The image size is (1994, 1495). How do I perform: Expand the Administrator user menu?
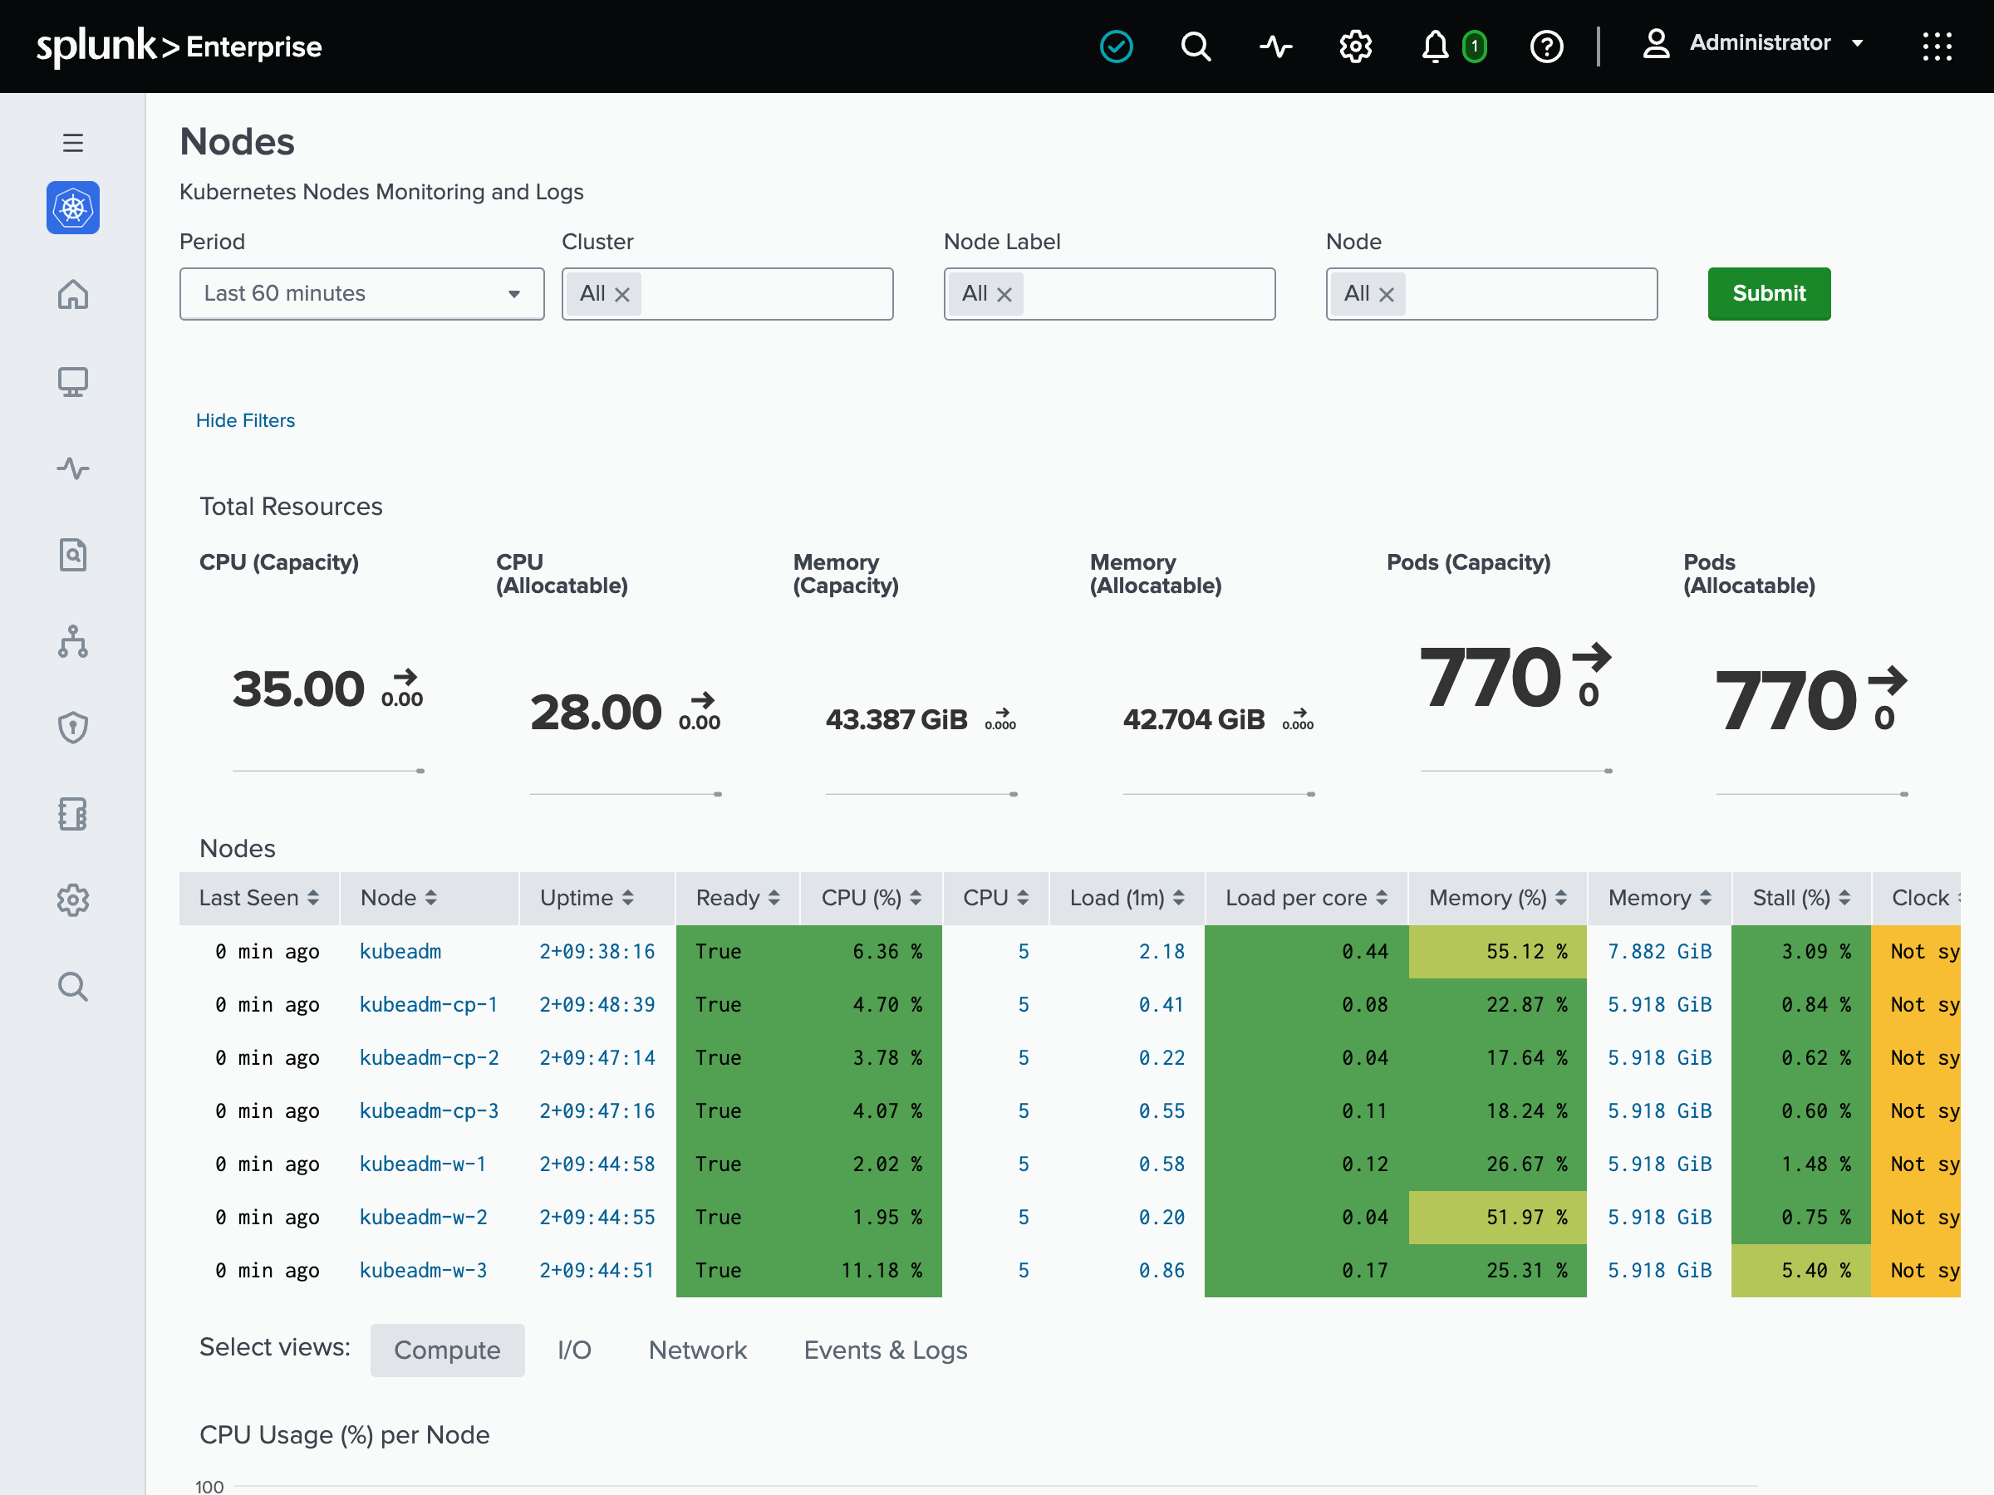[1752, 43]
